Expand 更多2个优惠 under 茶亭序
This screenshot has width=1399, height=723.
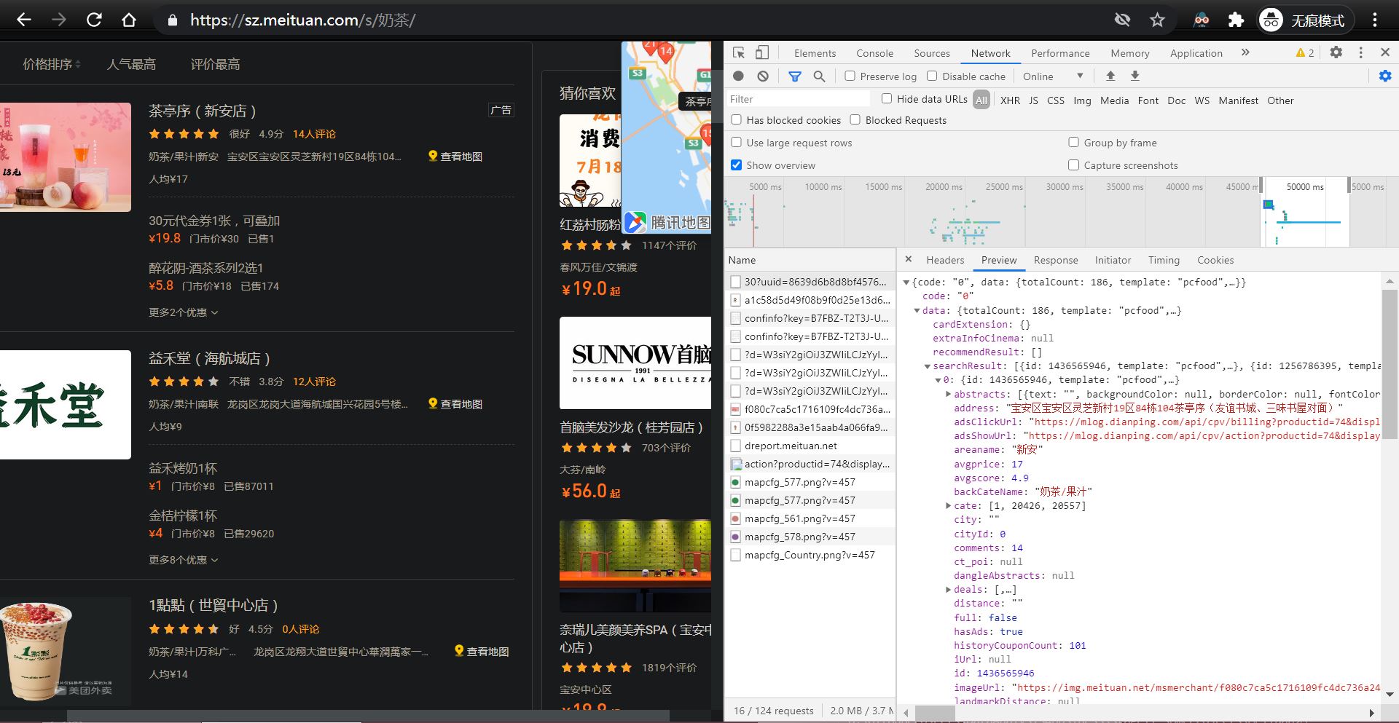click(184, 312)
